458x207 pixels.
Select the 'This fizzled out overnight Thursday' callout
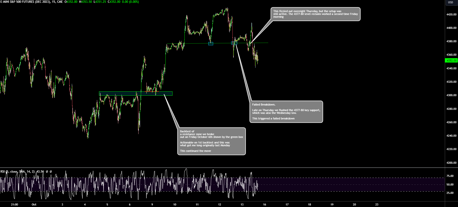point(315,14)
